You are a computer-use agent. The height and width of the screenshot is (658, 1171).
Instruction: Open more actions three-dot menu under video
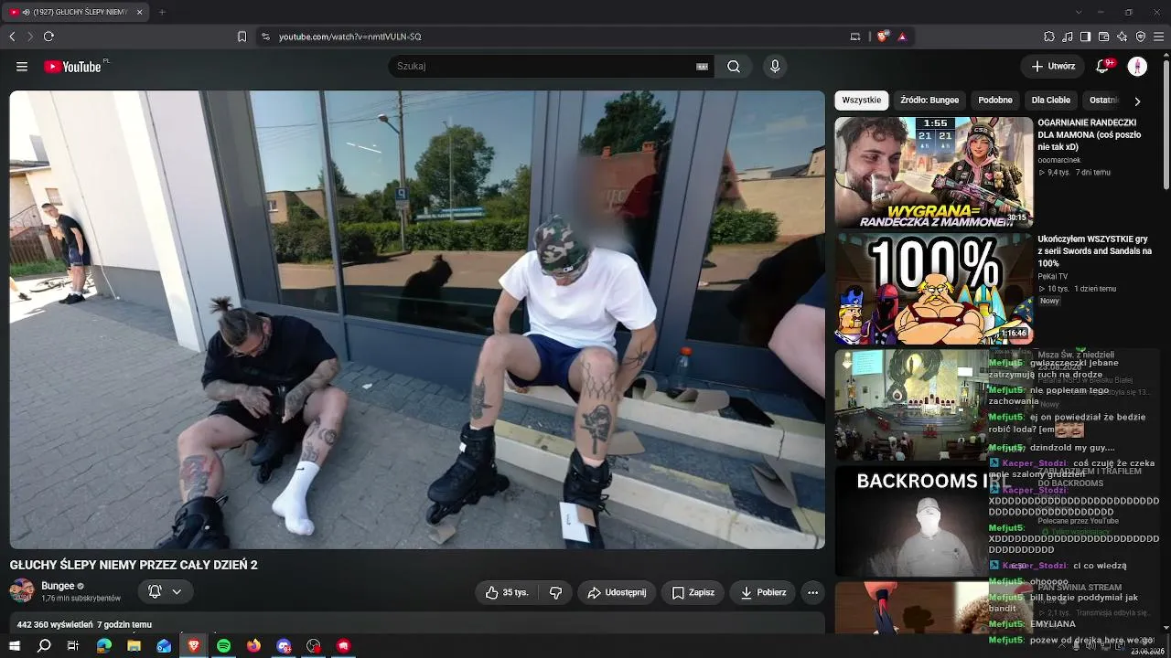[812, 592]
